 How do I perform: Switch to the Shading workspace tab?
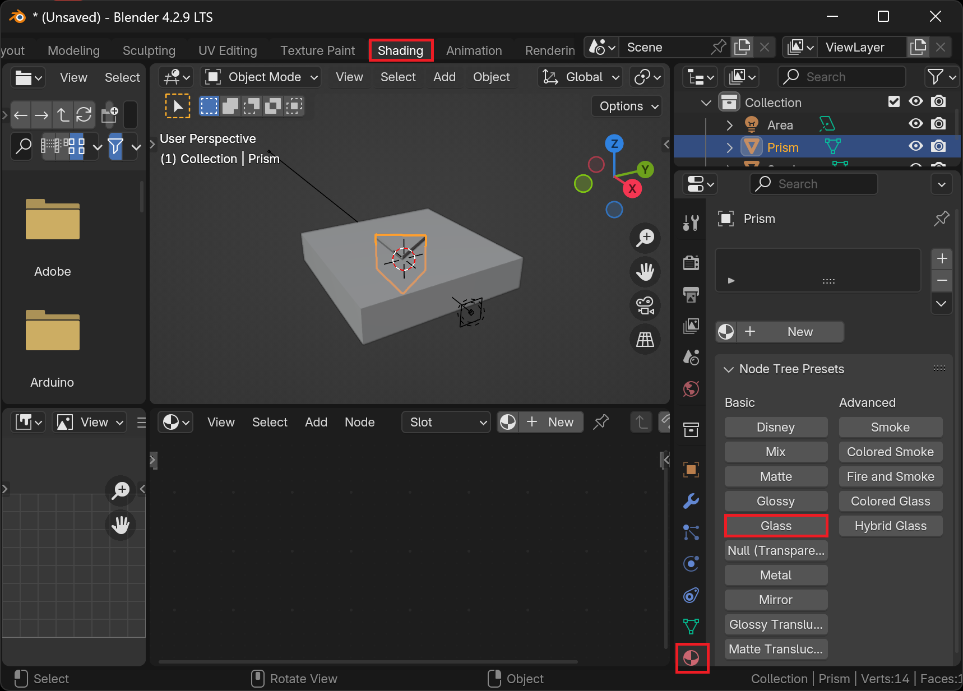[400, 50]
